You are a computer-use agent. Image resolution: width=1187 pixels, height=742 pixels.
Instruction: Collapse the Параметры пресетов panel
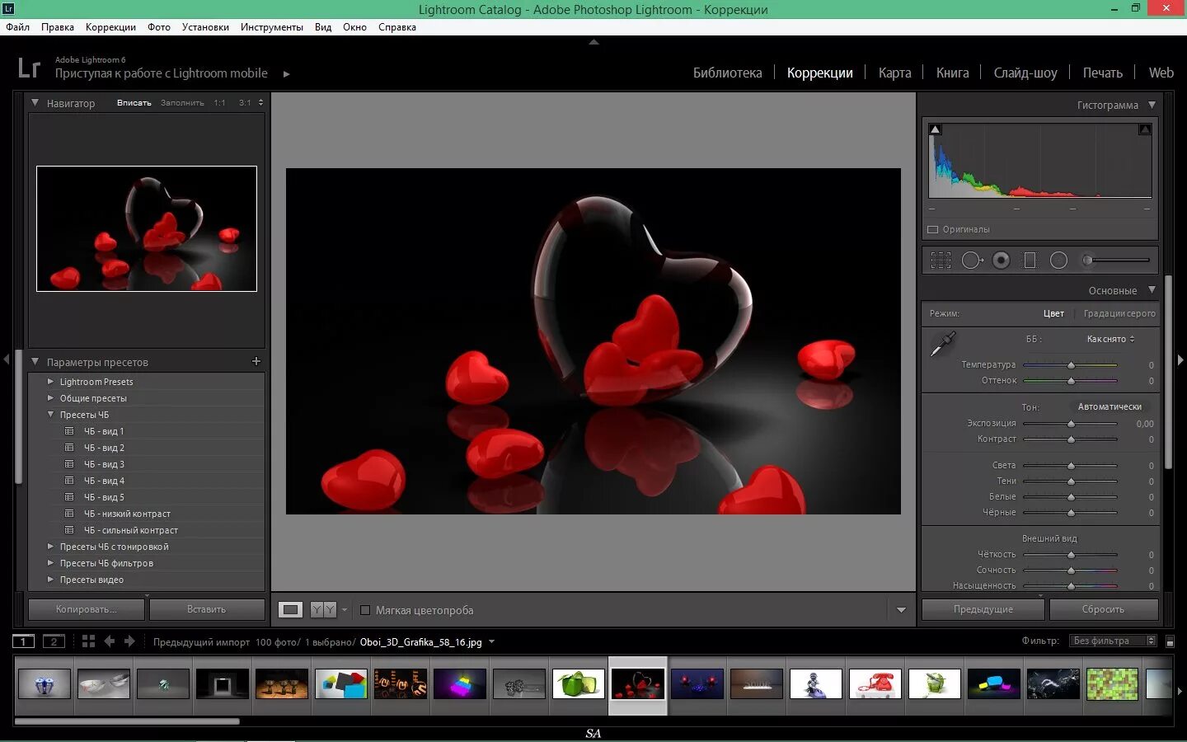point(35,361)
